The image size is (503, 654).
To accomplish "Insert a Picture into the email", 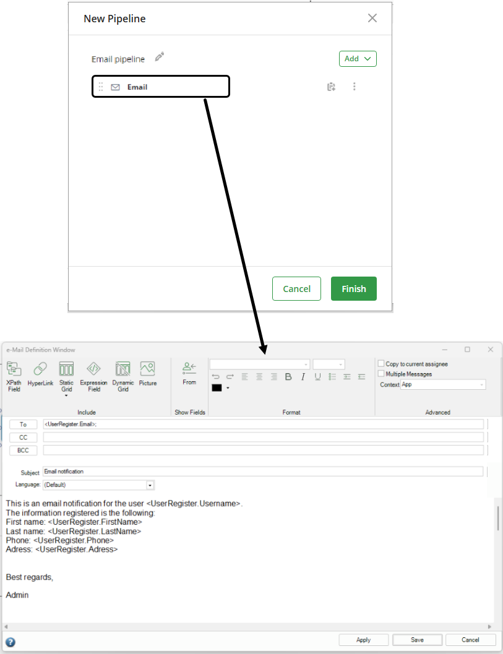I will 148,374.
